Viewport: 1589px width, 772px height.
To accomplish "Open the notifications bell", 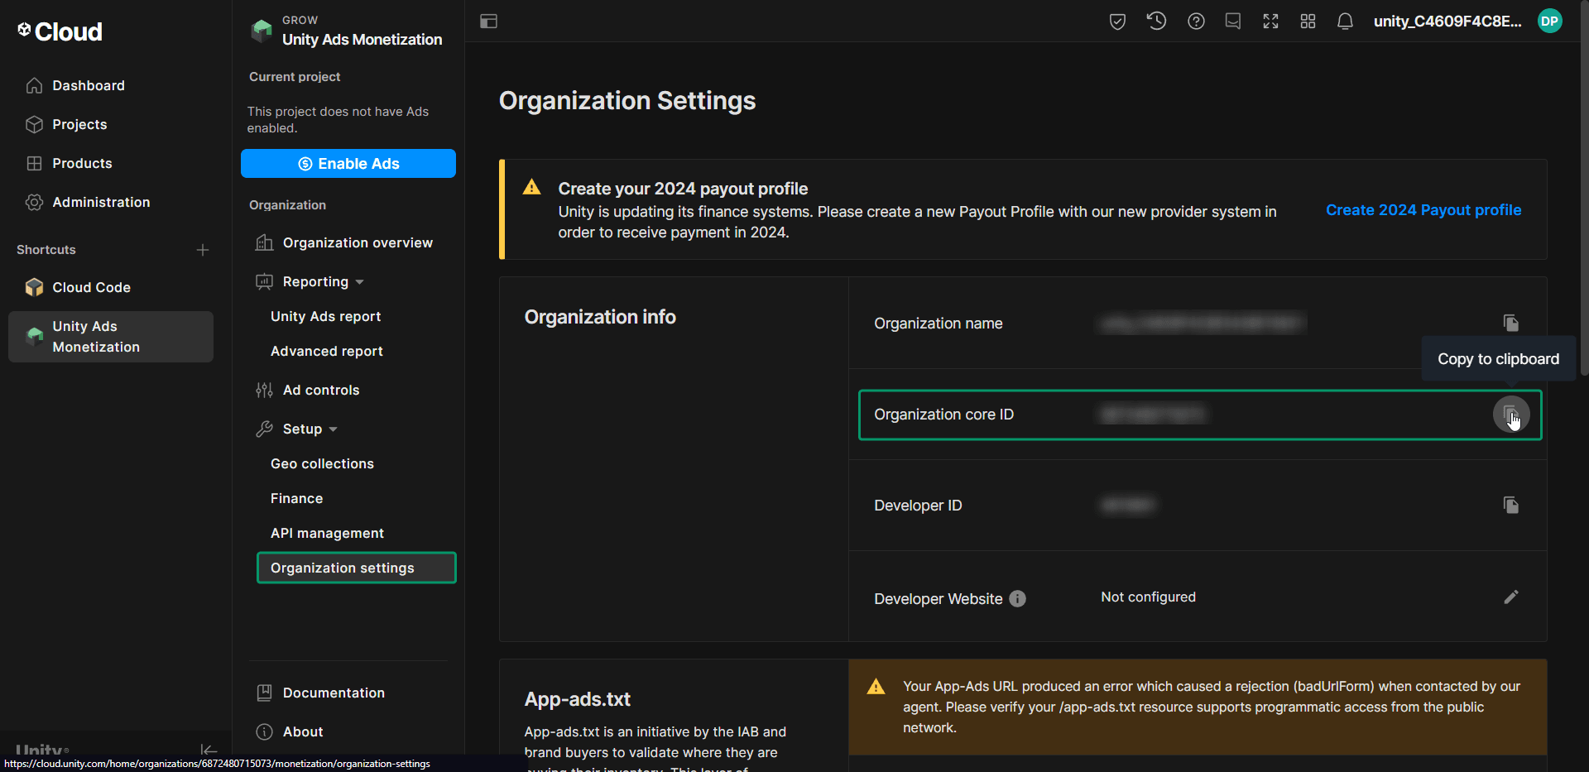I will (x=1344, y=22).
